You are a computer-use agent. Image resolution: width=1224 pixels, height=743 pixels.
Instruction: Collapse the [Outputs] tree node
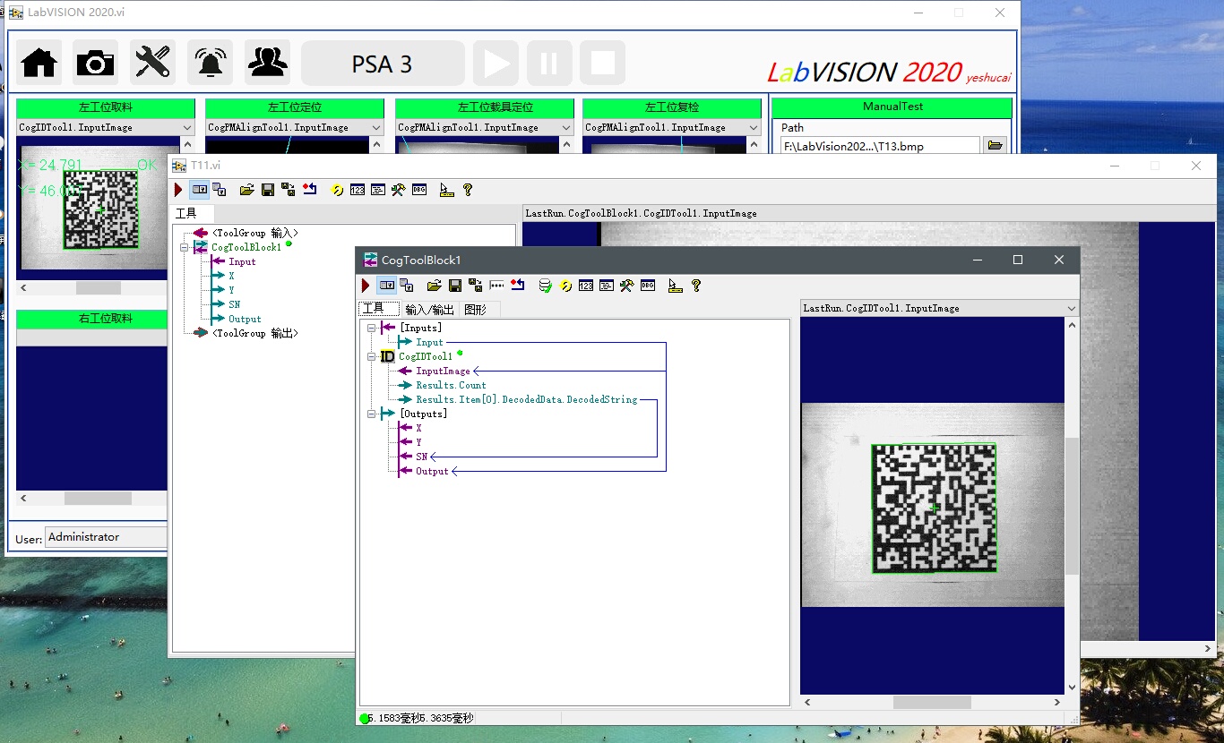pyautogui.click(x=372, y=414)
